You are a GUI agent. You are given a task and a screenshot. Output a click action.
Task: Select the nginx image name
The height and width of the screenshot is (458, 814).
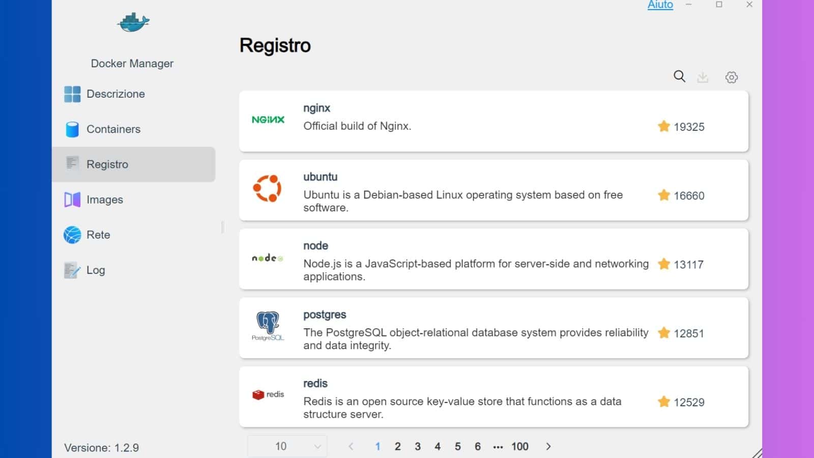316,108
